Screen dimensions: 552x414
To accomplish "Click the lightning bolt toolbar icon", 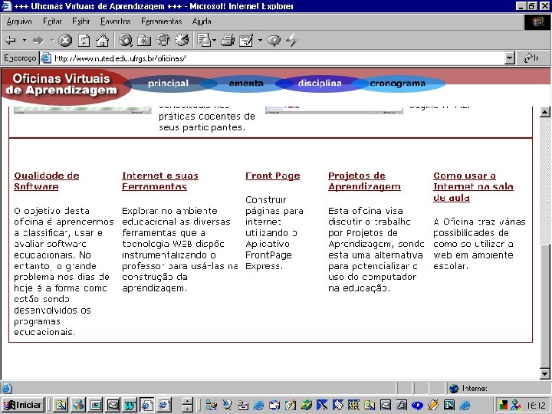I will [x=291, y=40].
